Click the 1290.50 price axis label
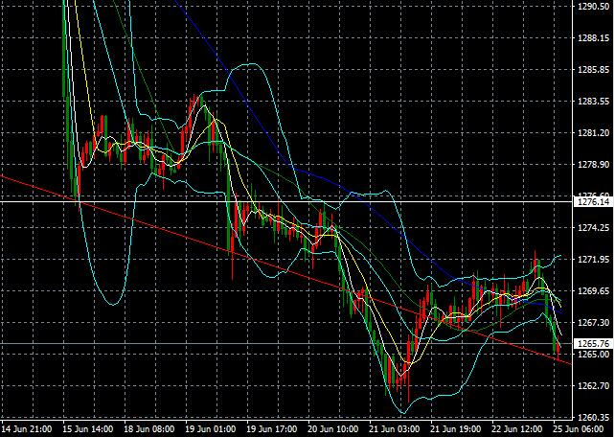615x437 pixels. pos(593,7)
